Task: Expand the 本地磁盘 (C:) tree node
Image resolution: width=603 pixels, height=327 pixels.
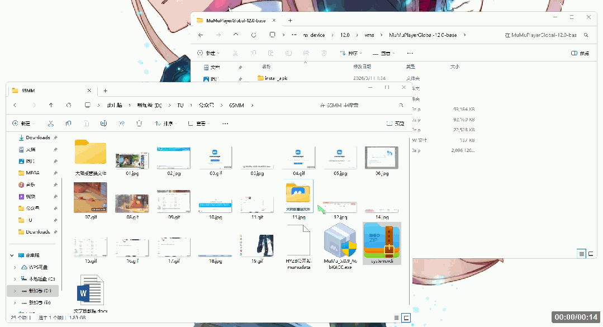Action: click(15, 279)
